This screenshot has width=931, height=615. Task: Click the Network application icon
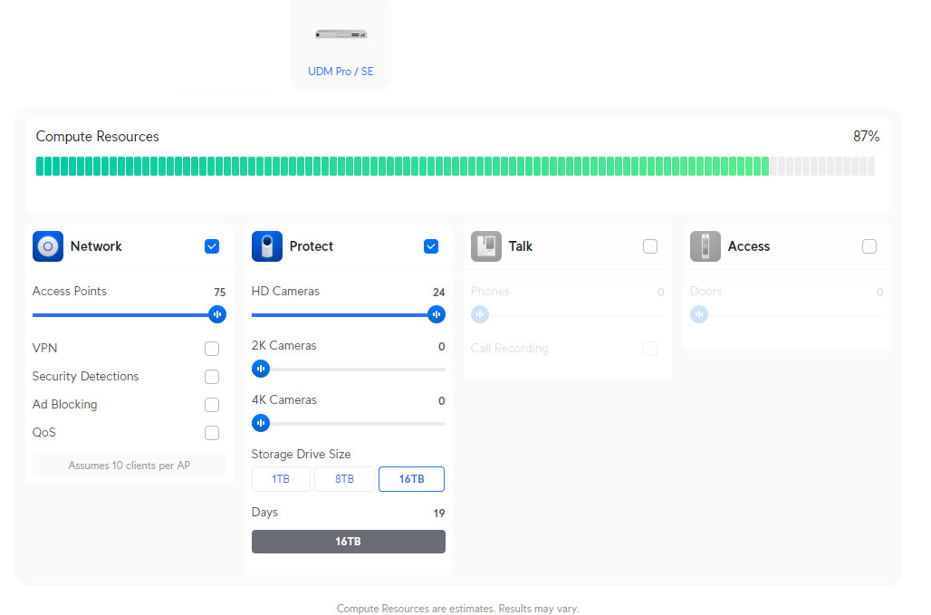coord(47,246)
